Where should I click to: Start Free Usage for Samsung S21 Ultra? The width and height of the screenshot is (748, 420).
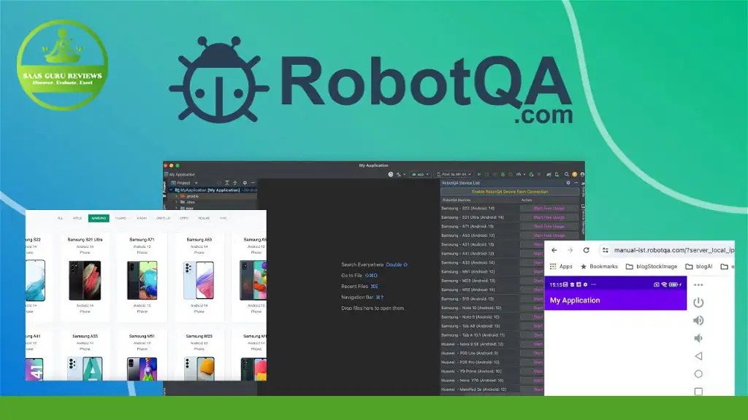pyautogui.click(x=549, y=217)
